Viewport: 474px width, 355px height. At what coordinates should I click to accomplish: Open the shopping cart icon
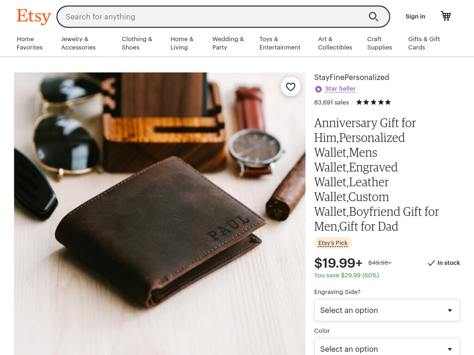click(446, 16)
